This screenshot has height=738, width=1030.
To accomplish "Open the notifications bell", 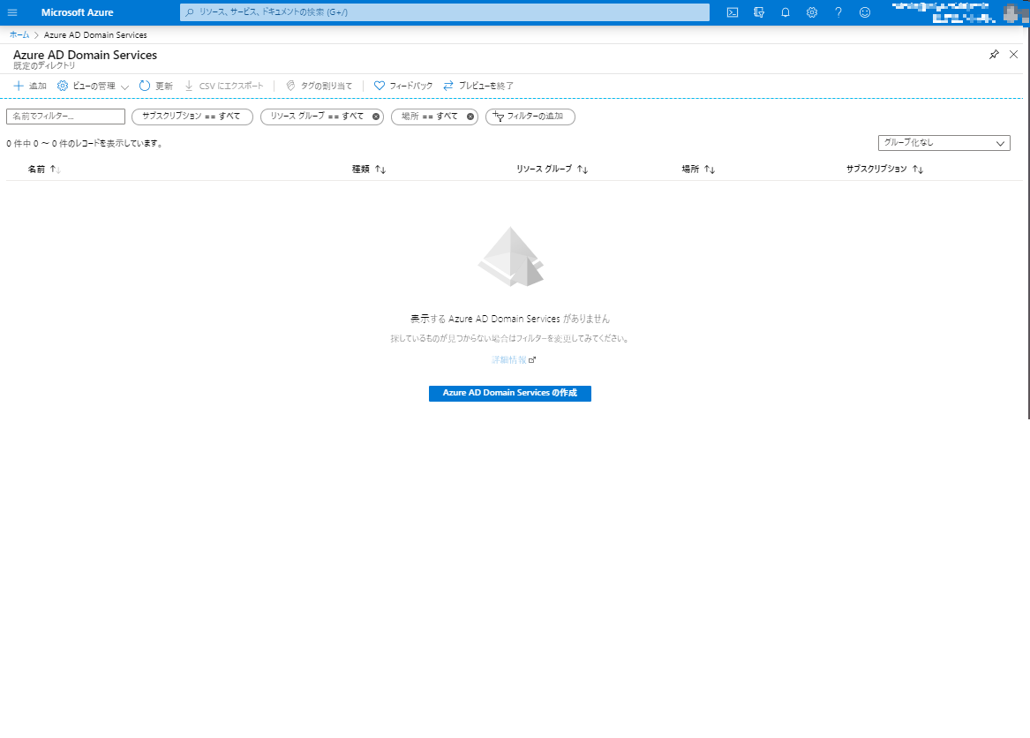I will point(786,12).
